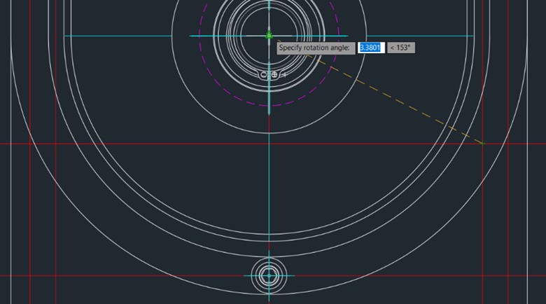Click the small plain circle symbol below the hub
The height and width of the screenshot is (304, 546).
264,75
